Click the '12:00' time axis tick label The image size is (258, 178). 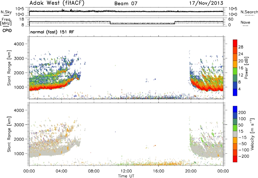(x=126, y=171)
